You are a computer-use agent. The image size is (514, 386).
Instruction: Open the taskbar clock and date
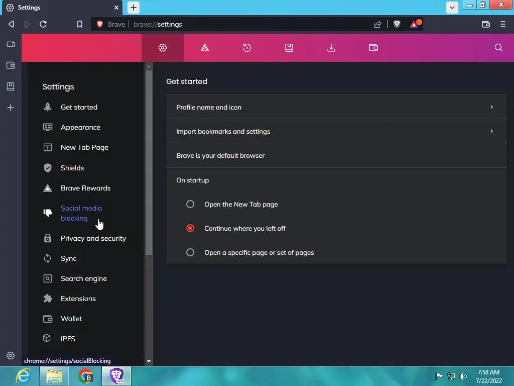point(488,376)
